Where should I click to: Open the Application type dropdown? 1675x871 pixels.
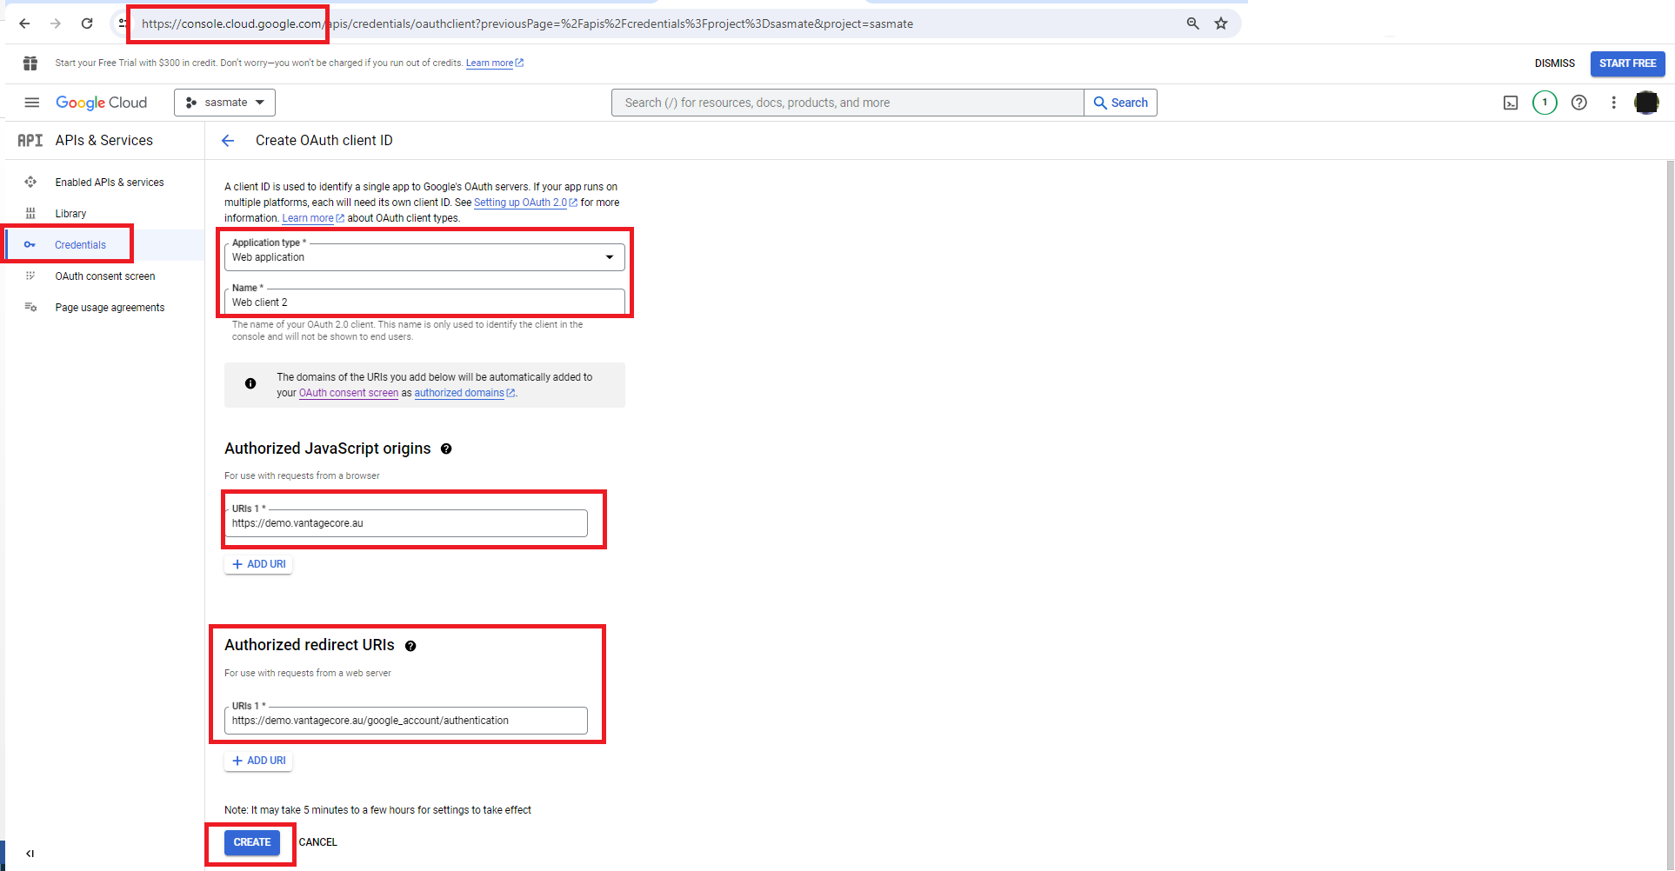pos(424,257)
